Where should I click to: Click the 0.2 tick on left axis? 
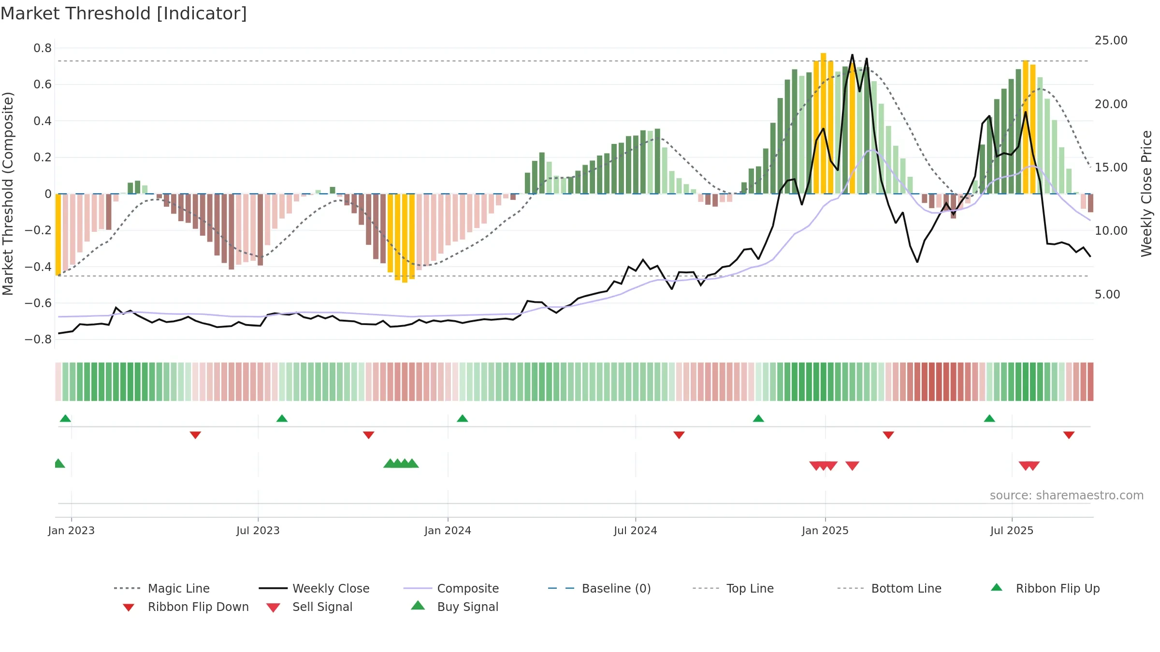pyautogui.click(x=43, y=157)
